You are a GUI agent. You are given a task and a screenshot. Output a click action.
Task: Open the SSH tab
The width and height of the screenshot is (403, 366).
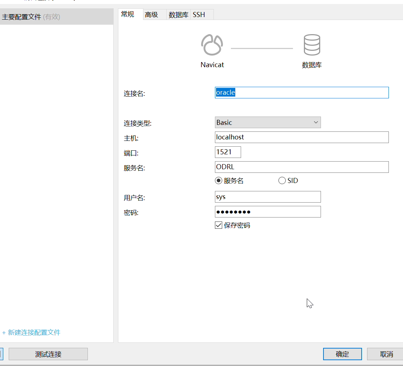[199, 15]
